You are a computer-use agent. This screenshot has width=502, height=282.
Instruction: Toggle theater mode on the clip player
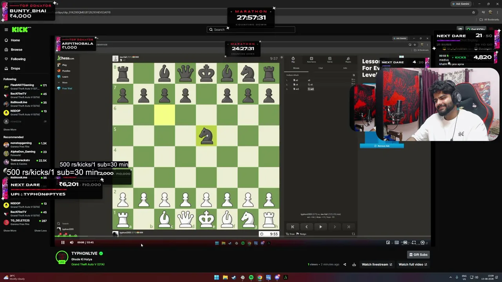405,242
